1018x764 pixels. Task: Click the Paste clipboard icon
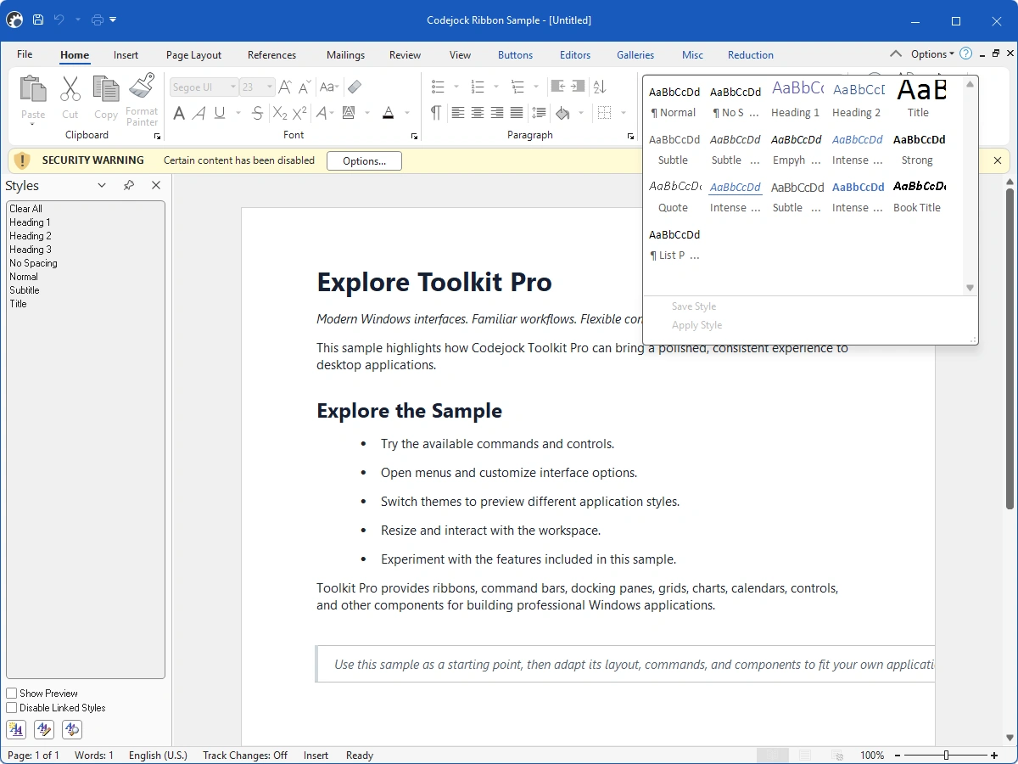tap(33, 88)
